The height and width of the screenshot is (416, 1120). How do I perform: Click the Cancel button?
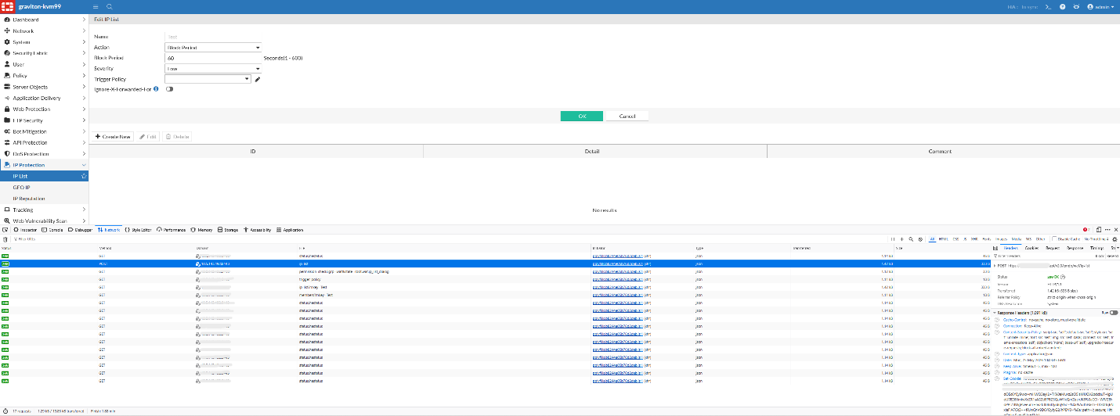click(x=627, y=116)
